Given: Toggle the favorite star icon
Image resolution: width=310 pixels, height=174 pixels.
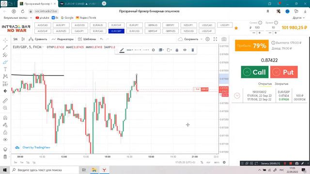Looking at the screenshot, I should coord(236,28).
